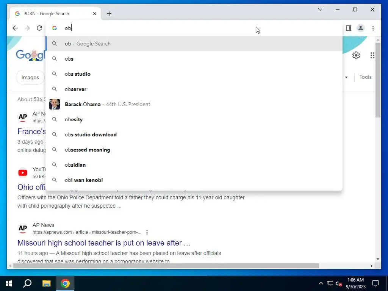Open the Tools button

pyautogui.click(x=366, y=77)
